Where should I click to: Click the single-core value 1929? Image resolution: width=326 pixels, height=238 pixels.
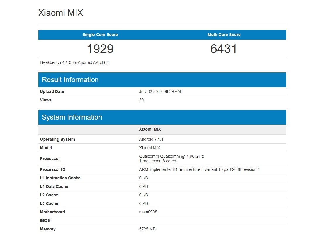pos(100,49)
